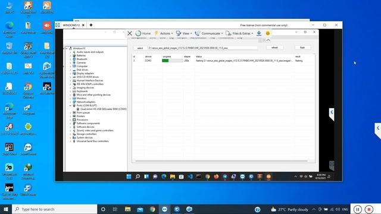Image resolution: width=381 pixels, height=214 pixels.
Task: Stop the screen recording
Action: point(369,209)
